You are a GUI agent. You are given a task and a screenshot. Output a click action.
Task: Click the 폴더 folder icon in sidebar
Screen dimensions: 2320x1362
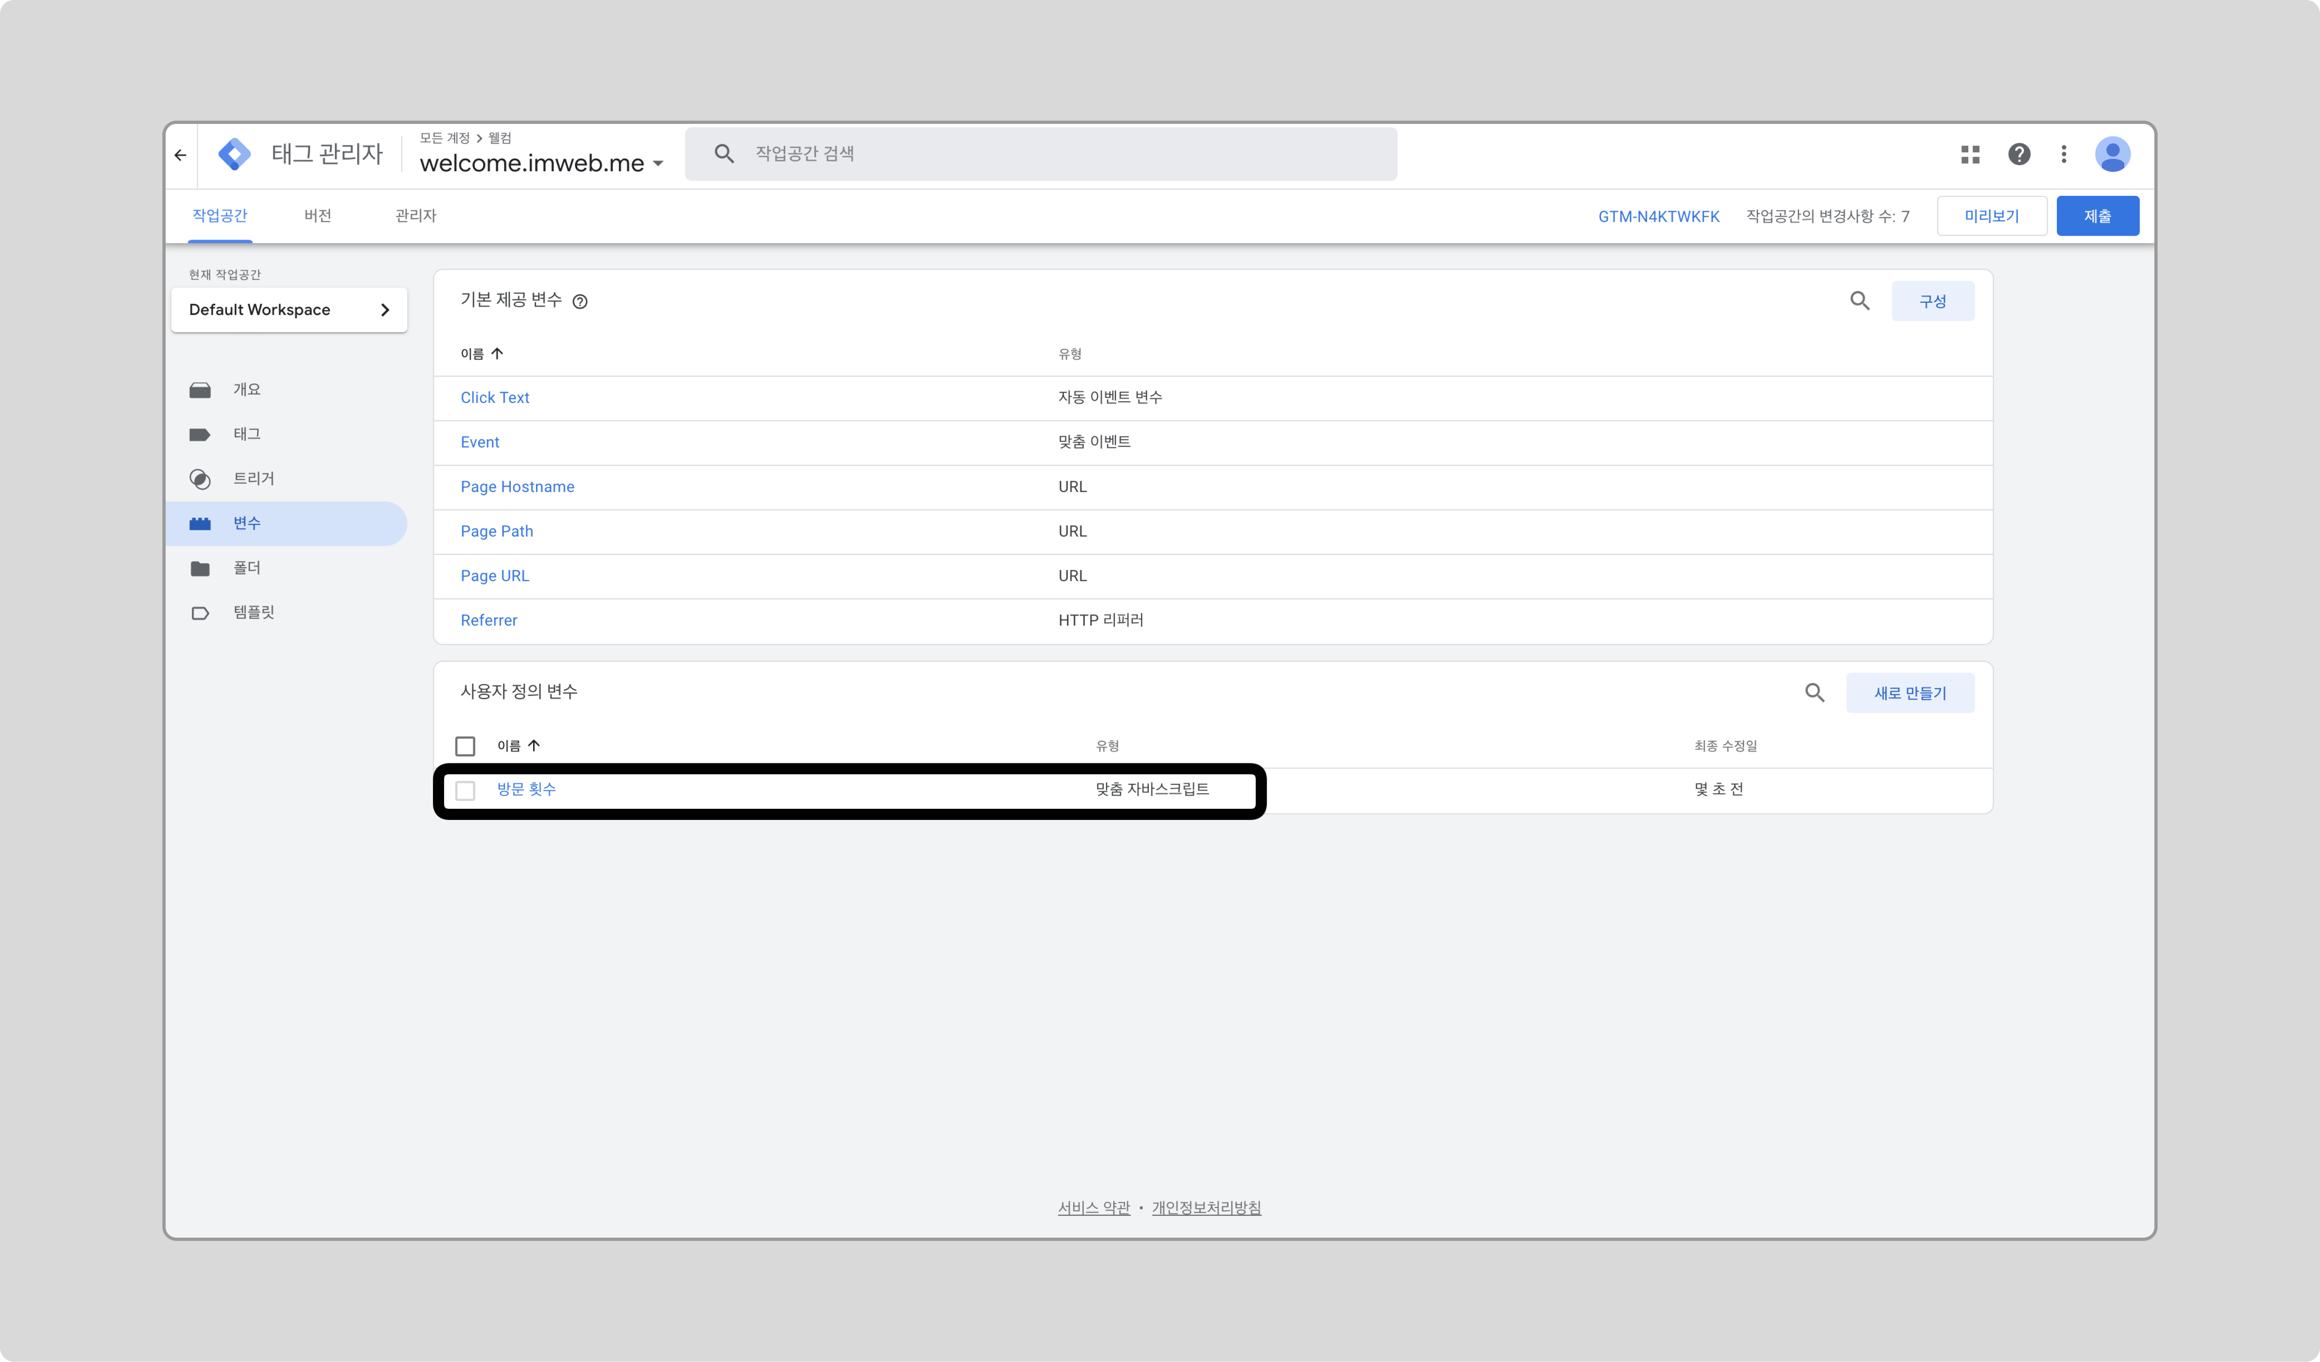click(x=200, y=568)
